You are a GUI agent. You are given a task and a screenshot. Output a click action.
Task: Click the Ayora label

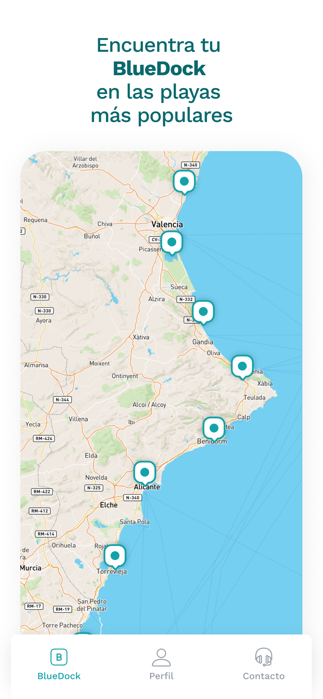(44, 320)
